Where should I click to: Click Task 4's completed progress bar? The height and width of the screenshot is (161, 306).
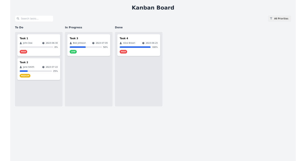[135, 47]
